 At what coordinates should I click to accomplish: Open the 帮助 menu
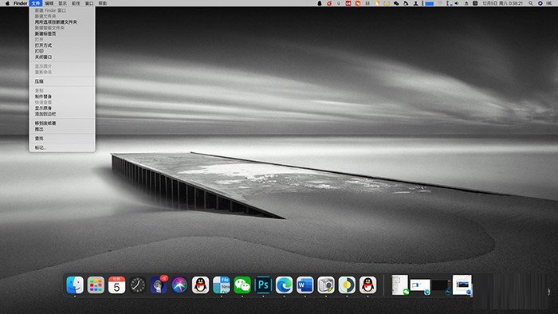click(103, 3)
